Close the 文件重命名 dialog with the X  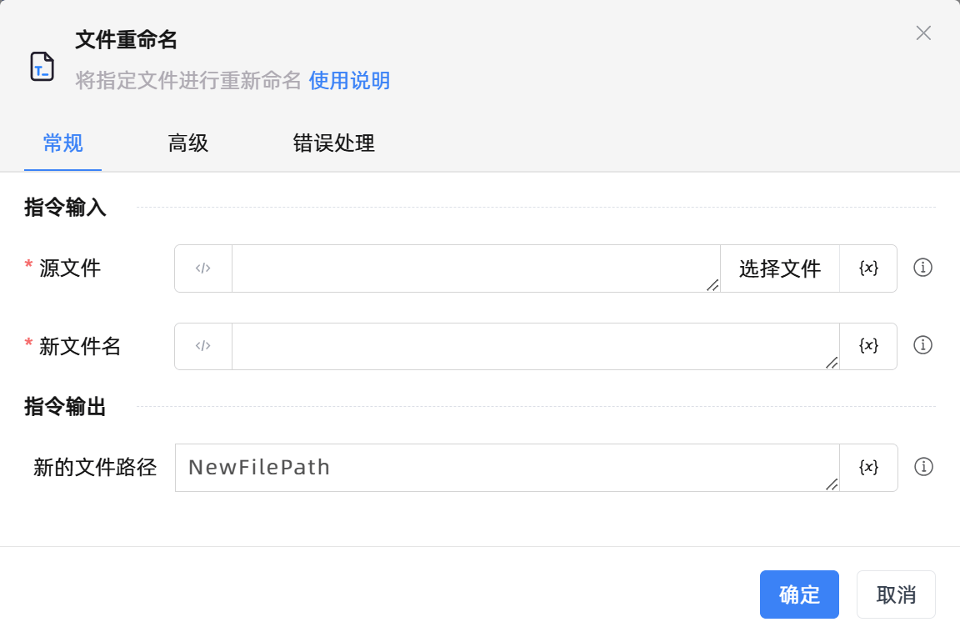click(923, 33)
